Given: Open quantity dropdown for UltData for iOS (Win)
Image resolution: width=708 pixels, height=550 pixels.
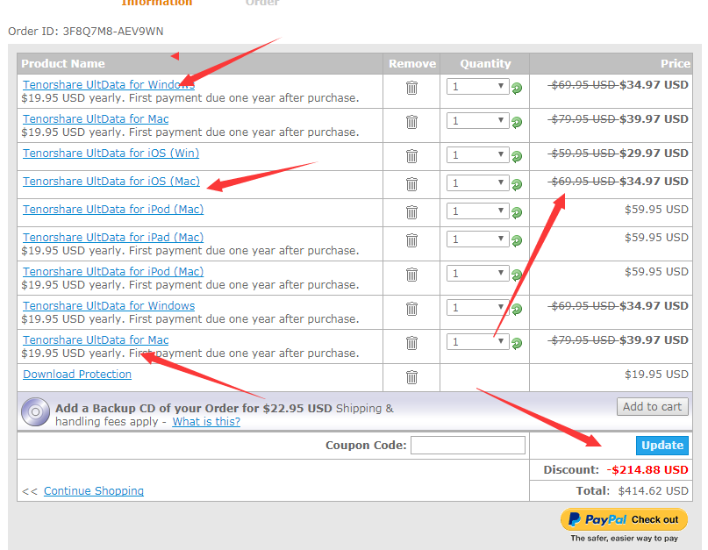Looking at the screenshot, I should [x=478, y=155].
